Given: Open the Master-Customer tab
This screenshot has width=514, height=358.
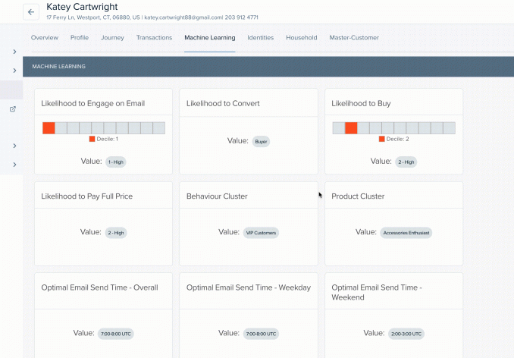Looking at the screenshot, I should pyautogui.click(x=354, y=38).
